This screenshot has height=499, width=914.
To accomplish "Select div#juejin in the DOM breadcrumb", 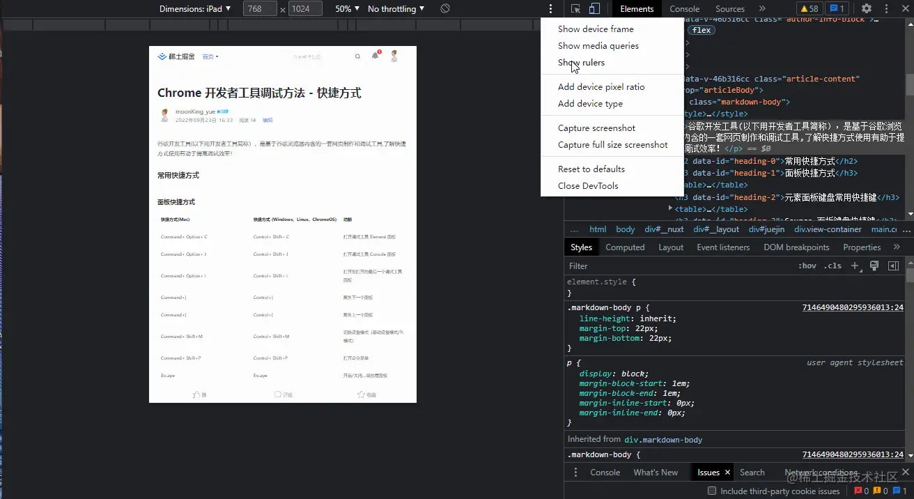I will point(766,229).
